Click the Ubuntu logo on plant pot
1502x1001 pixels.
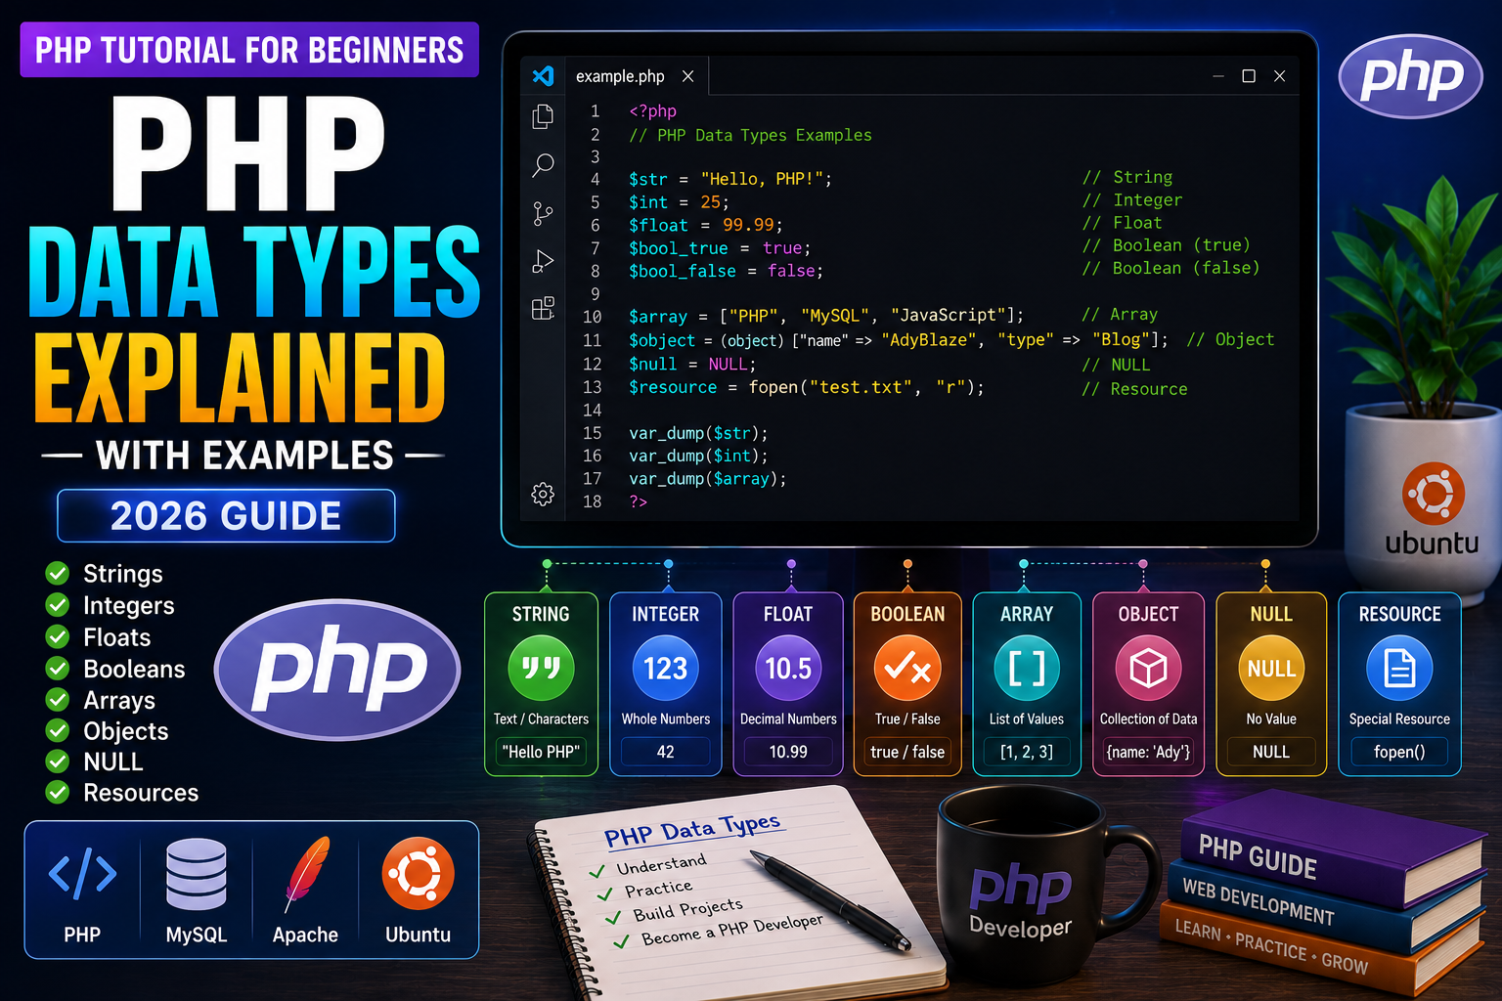(1434, 494)
